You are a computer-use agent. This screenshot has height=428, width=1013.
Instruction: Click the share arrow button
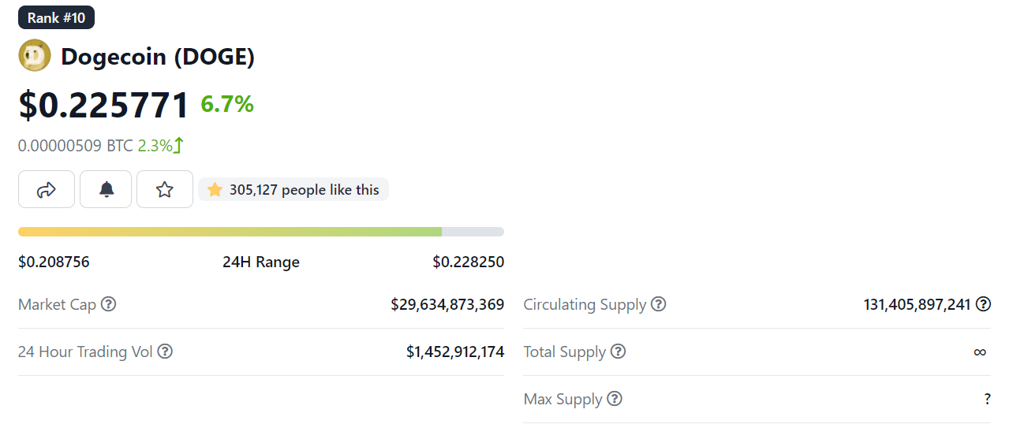coord(47,189)
